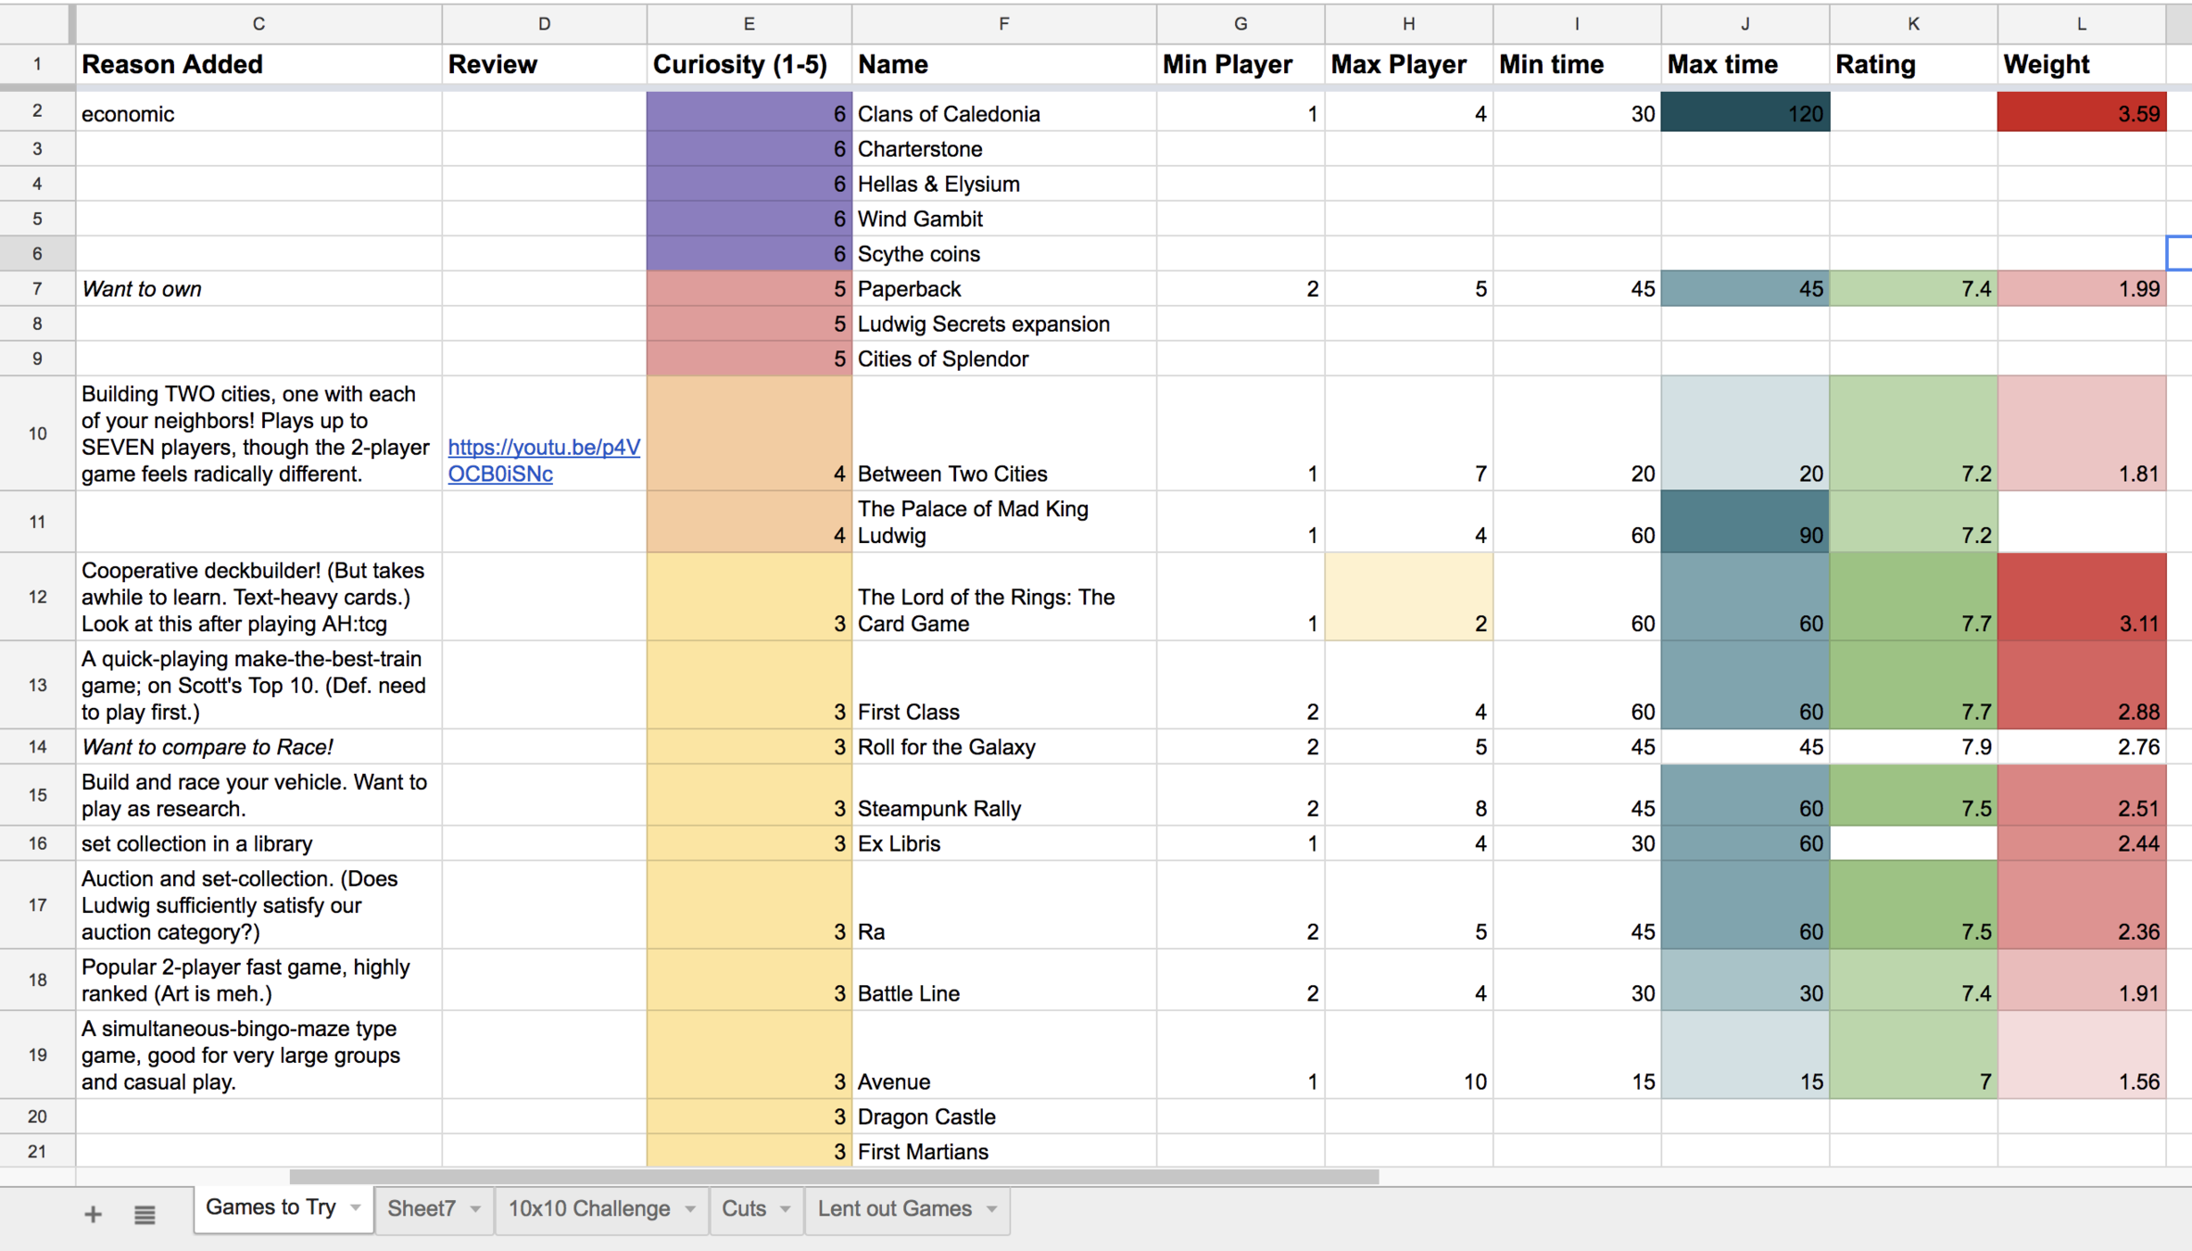
Task: Open the Lent out Games tab
Action: point(894,1209)
